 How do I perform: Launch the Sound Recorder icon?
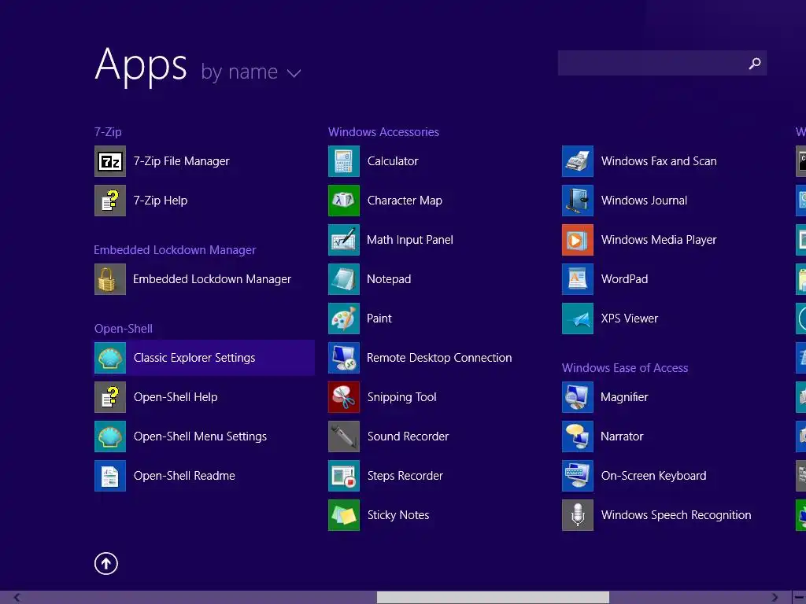(344, 436)
